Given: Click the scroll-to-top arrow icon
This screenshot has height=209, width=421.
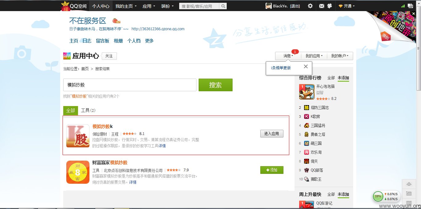Looking at the screenshot, I should click(409, 184).
